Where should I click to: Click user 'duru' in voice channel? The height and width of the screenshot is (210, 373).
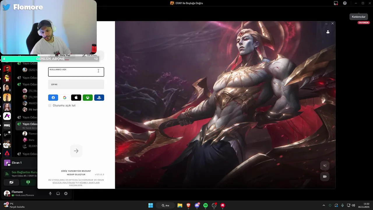[29, 140]
